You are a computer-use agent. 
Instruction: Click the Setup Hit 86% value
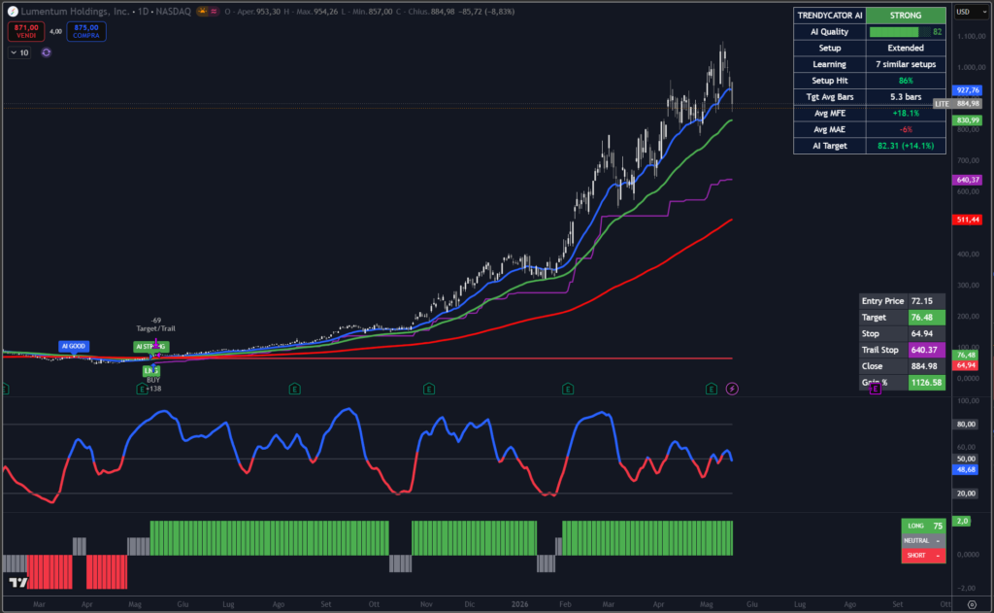(x=906, y=81)
